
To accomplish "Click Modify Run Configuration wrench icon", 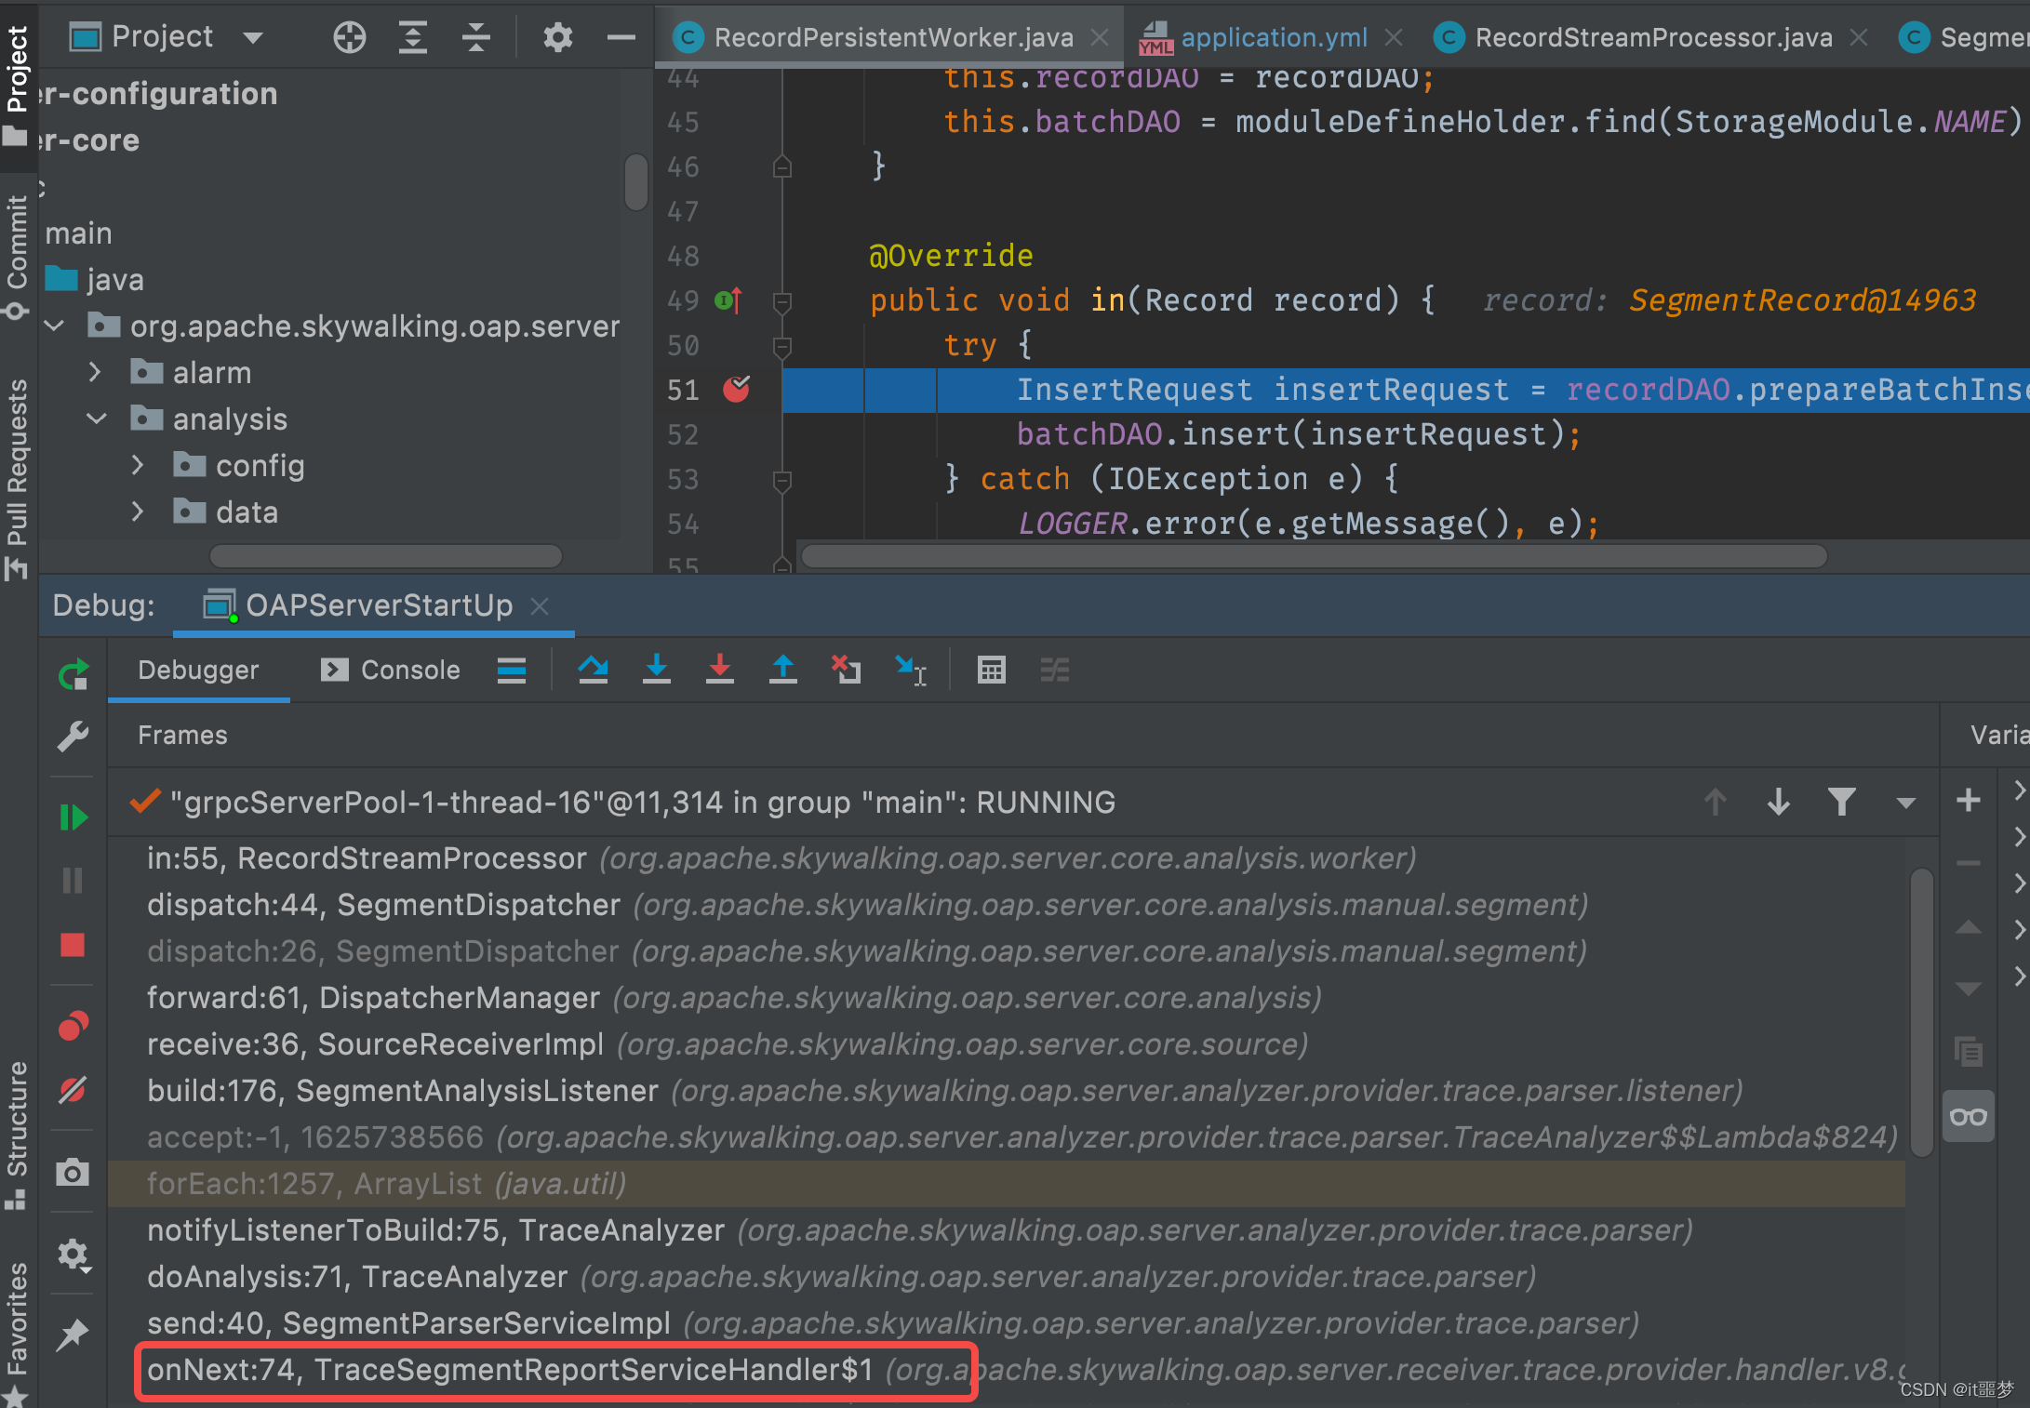I will tap(73, 737).
